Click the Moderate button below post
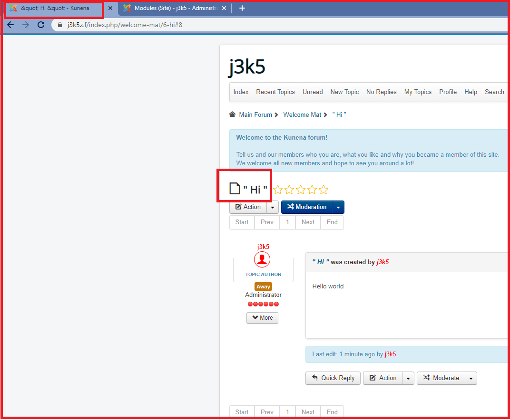 click(x=441, y=378)
